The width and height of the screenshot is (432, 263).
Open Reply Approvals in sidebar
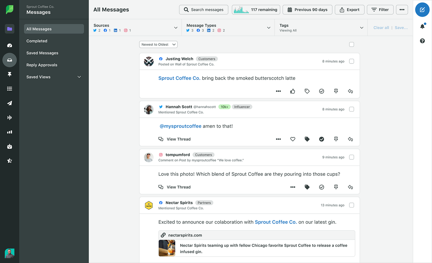(42, 65)
